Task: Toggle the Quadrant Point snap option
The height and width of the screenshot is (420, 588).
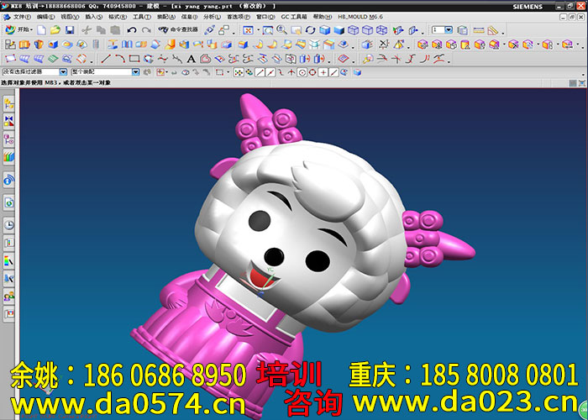Action: (x=312, y=72)
